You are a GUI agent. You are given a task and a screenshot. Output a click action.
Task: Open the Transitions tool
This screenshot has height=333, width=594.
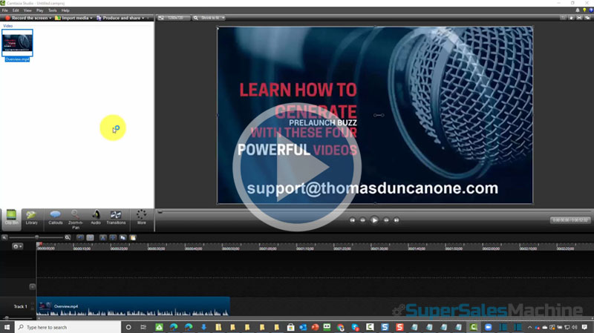coord(116,217)
